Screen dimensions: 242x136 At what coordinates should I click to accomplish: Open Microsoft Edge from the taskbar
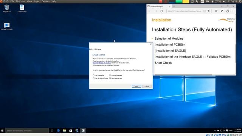tap(58, 131)
